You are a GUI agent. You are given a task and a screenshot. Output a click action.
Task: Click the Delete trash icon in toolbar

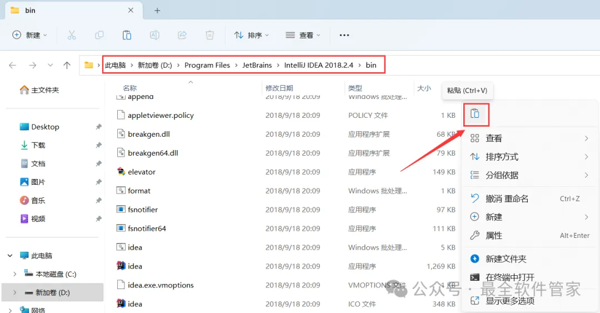(x=209, y=35)
